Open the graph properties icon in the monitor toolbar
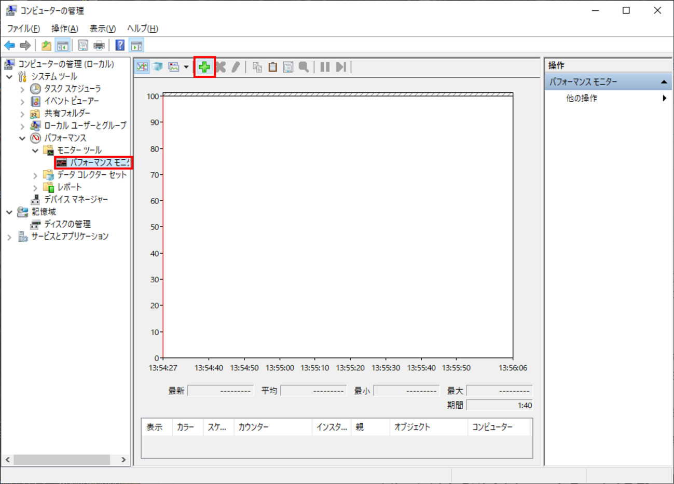 pos(288,67)
